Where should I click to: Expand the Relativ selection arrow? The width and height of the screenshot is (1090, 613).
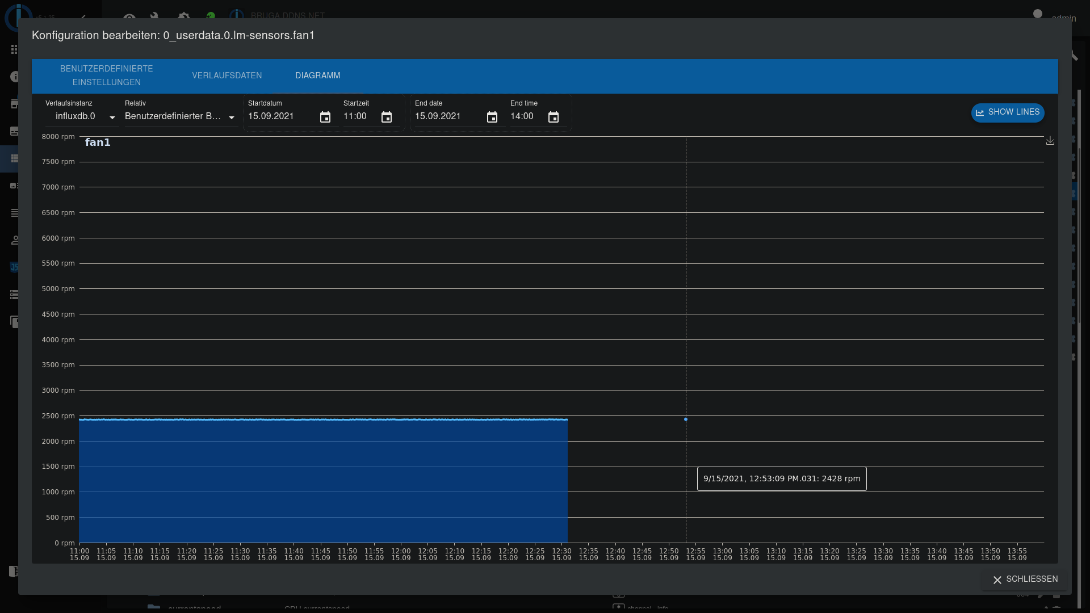point(230,117)
